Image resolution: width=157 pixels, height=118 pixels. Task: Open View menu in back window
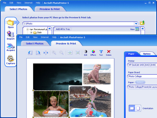(19, 3)
